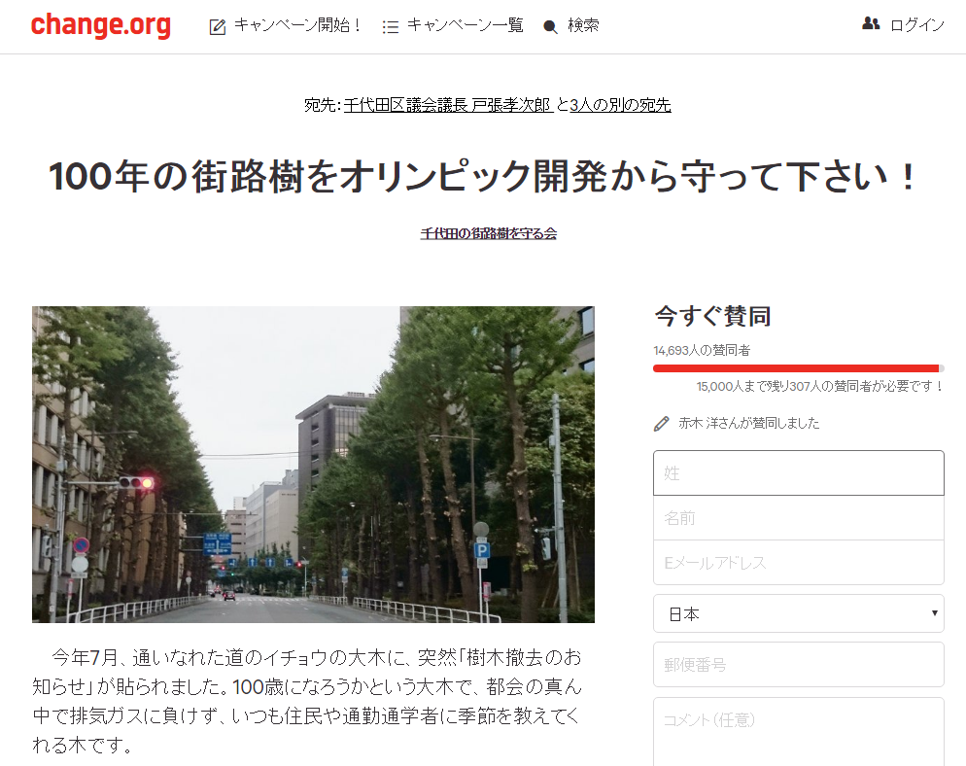Screen dimensions: 966x766
Task: Click the pencil icon beside 赤木 洋さんが賛同しました
Action: click(658, 424)
